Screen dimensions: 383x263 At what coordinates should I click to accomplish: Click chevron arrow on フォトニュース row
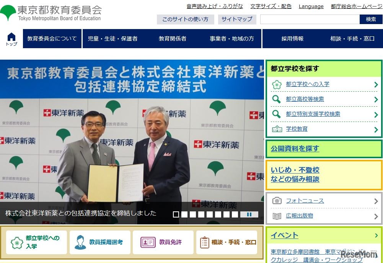coord(376,201)
